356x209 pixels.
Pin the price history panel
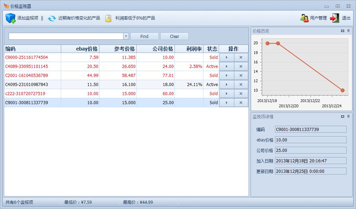click(348, 31)
